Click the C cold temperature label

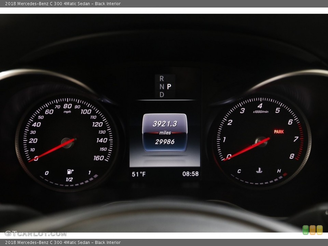click(239, 171)
